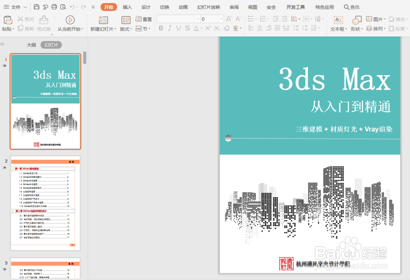The height and width of the screenshot is (280, 410).
Task: Click the Text Box (文本框) icon
Action: [338, 20]
